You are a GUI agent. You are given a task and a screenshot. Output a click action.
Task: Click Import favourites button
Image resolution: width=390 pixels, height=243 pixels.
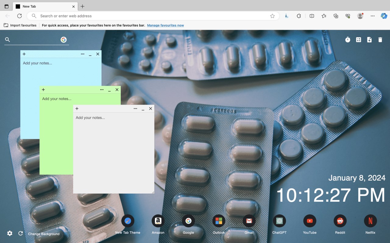pos(20,25)
